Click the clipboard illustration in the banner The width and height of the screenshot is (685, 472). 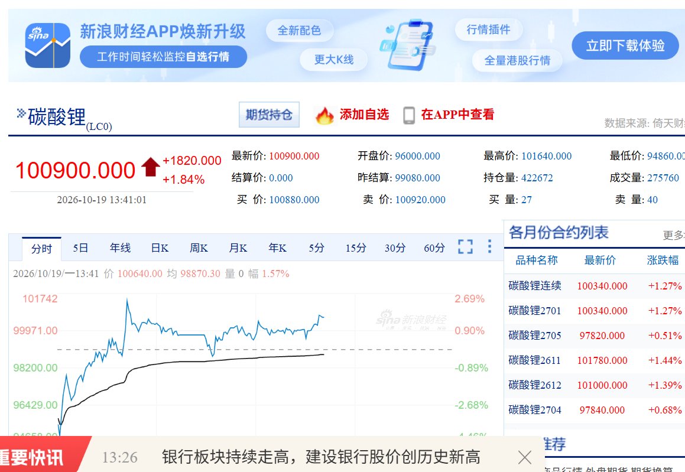point(408,45)
